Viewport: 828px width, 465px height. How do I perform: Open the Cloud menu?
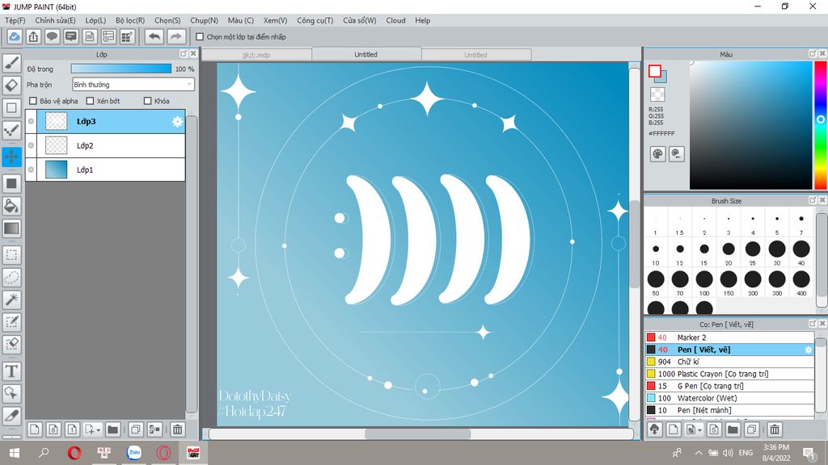pyautogui.click(x=395, y=20)
